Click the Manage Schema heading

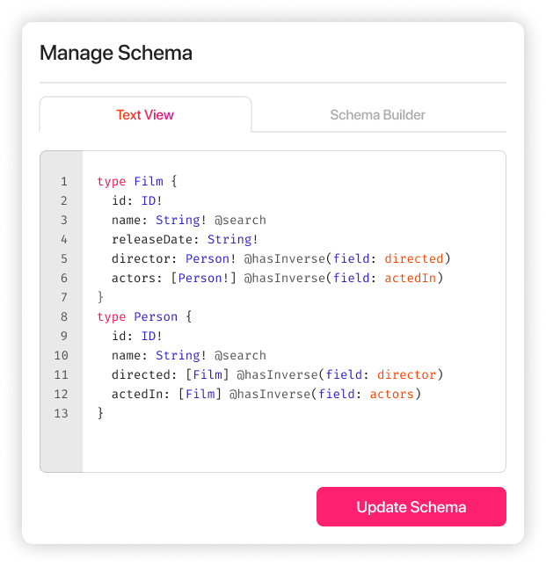click(116, 53)
